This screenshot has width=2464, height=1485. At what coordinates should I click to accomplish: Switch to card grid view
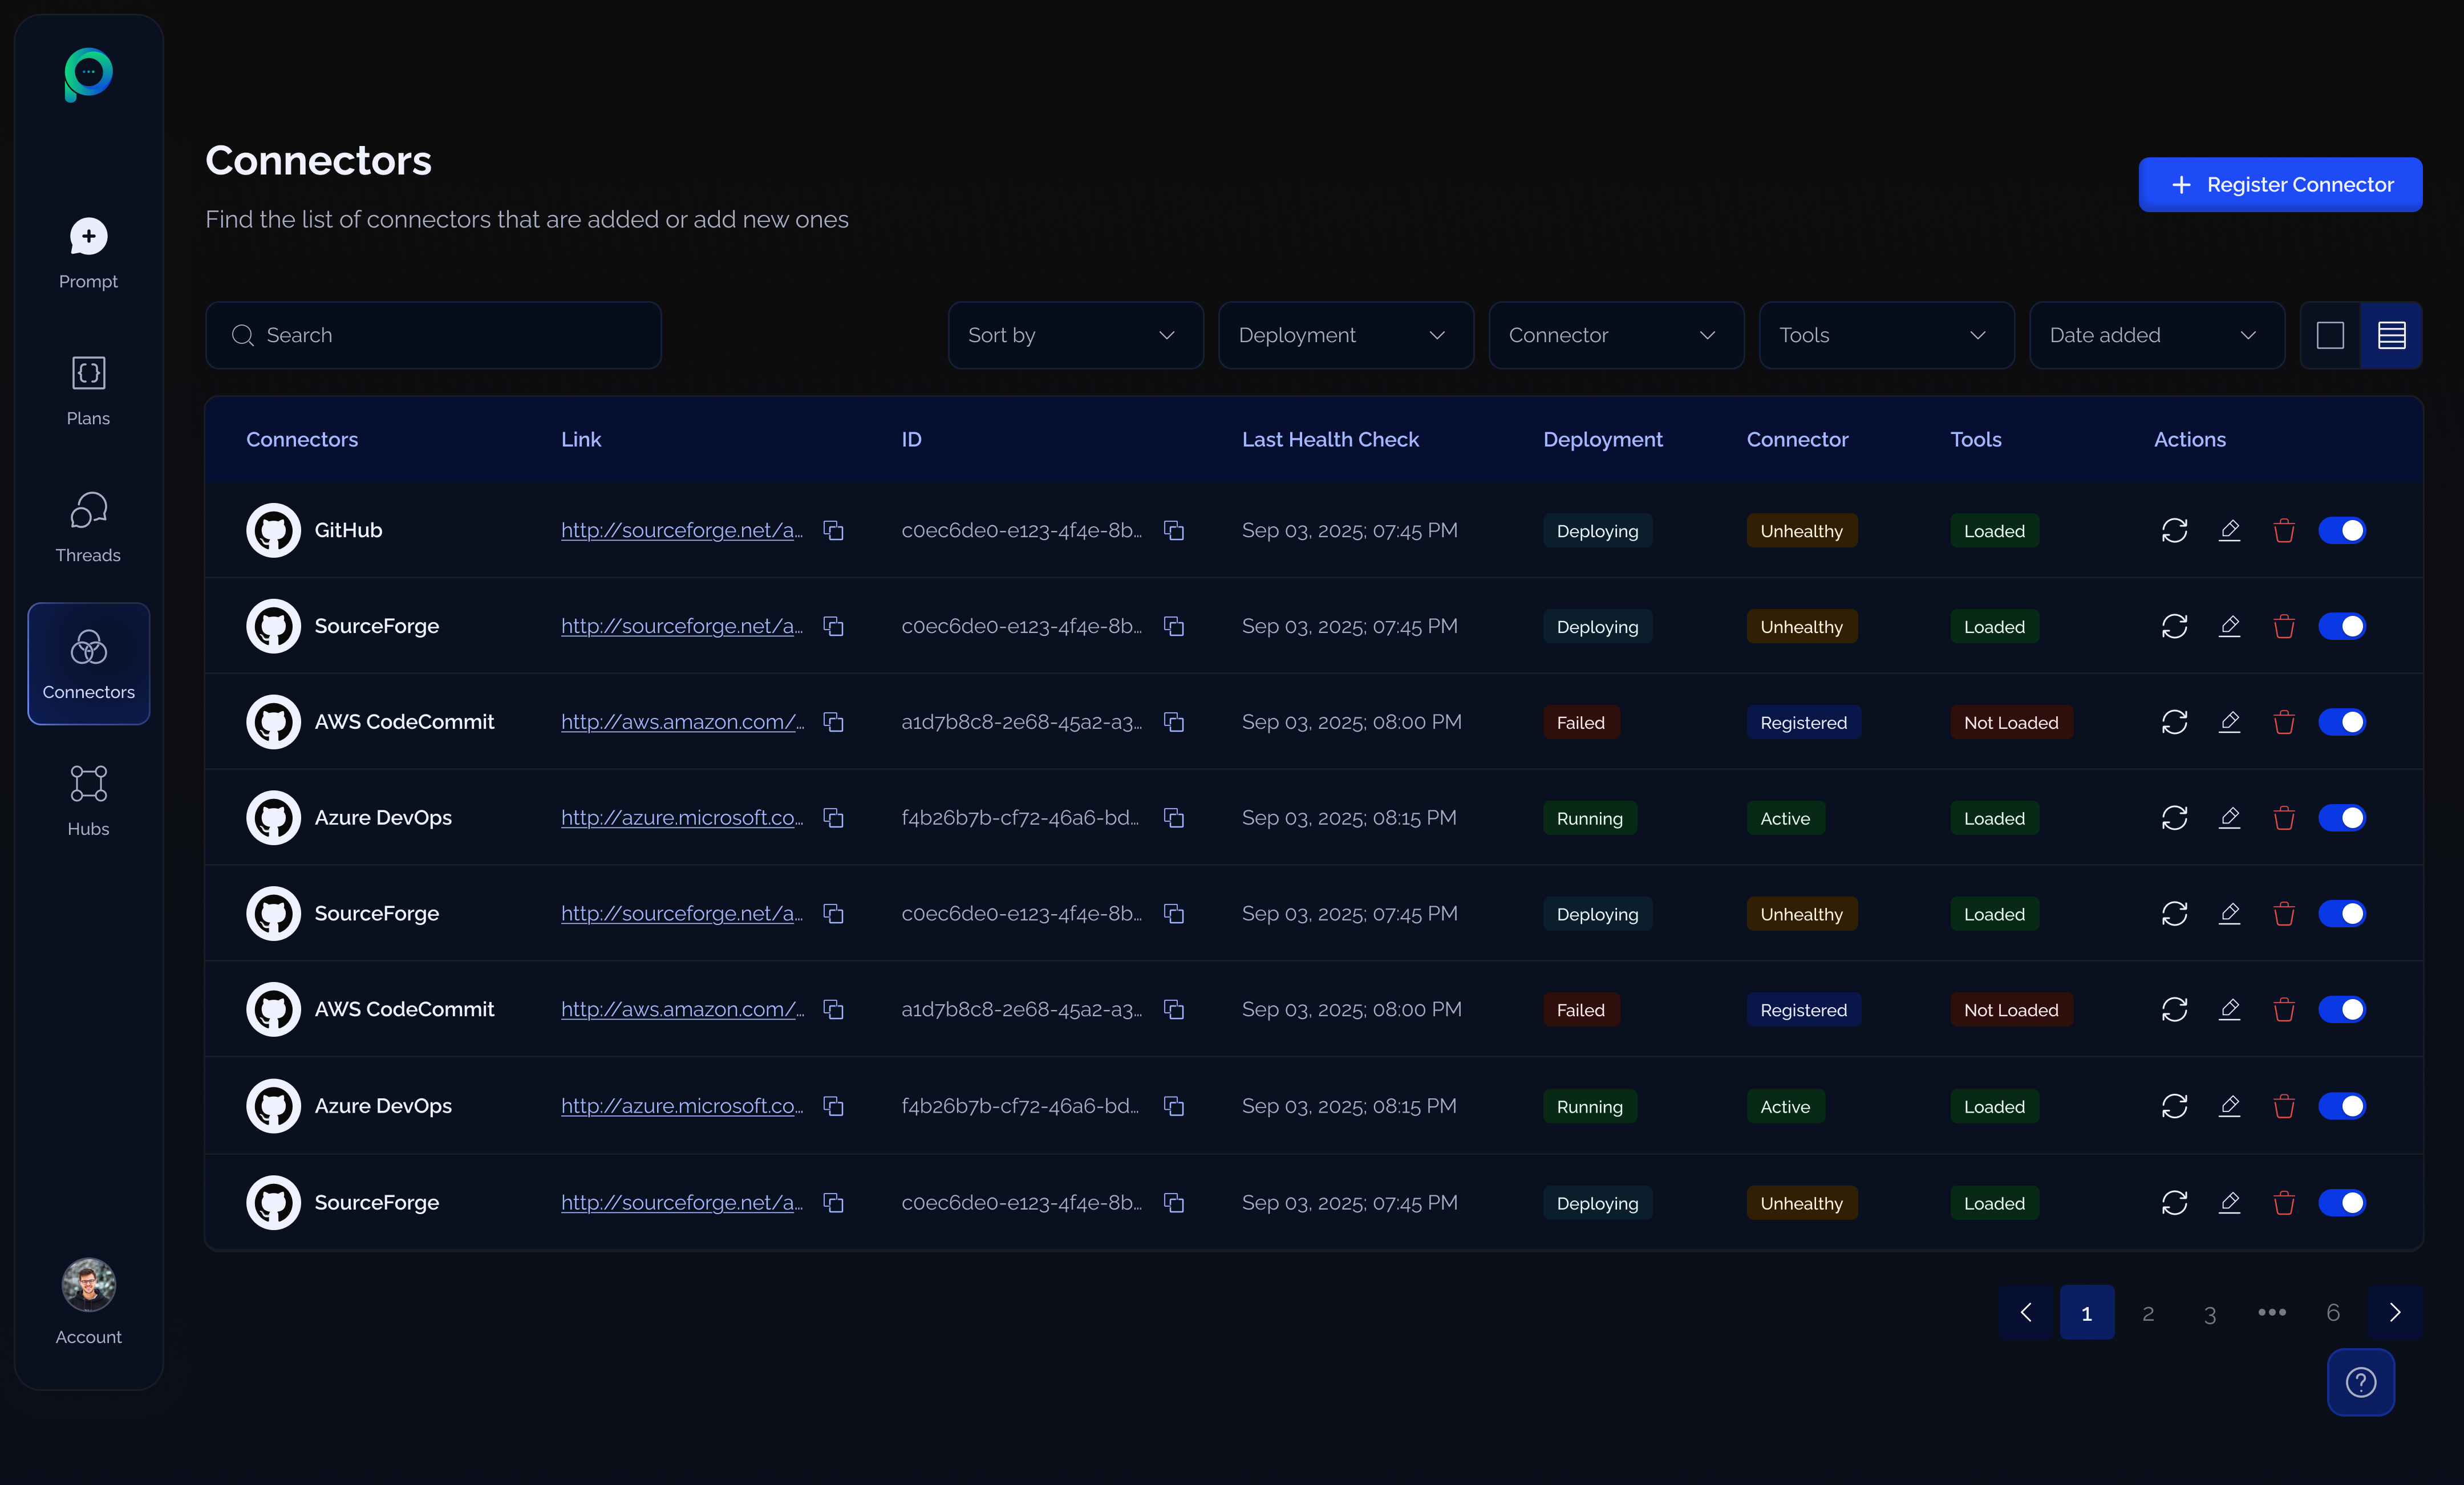tap(2330, 335)
